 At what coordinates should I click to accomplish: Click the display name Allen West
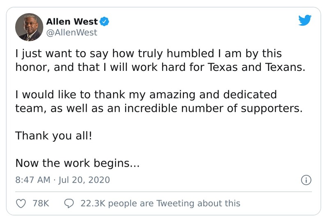click(72, 21)
